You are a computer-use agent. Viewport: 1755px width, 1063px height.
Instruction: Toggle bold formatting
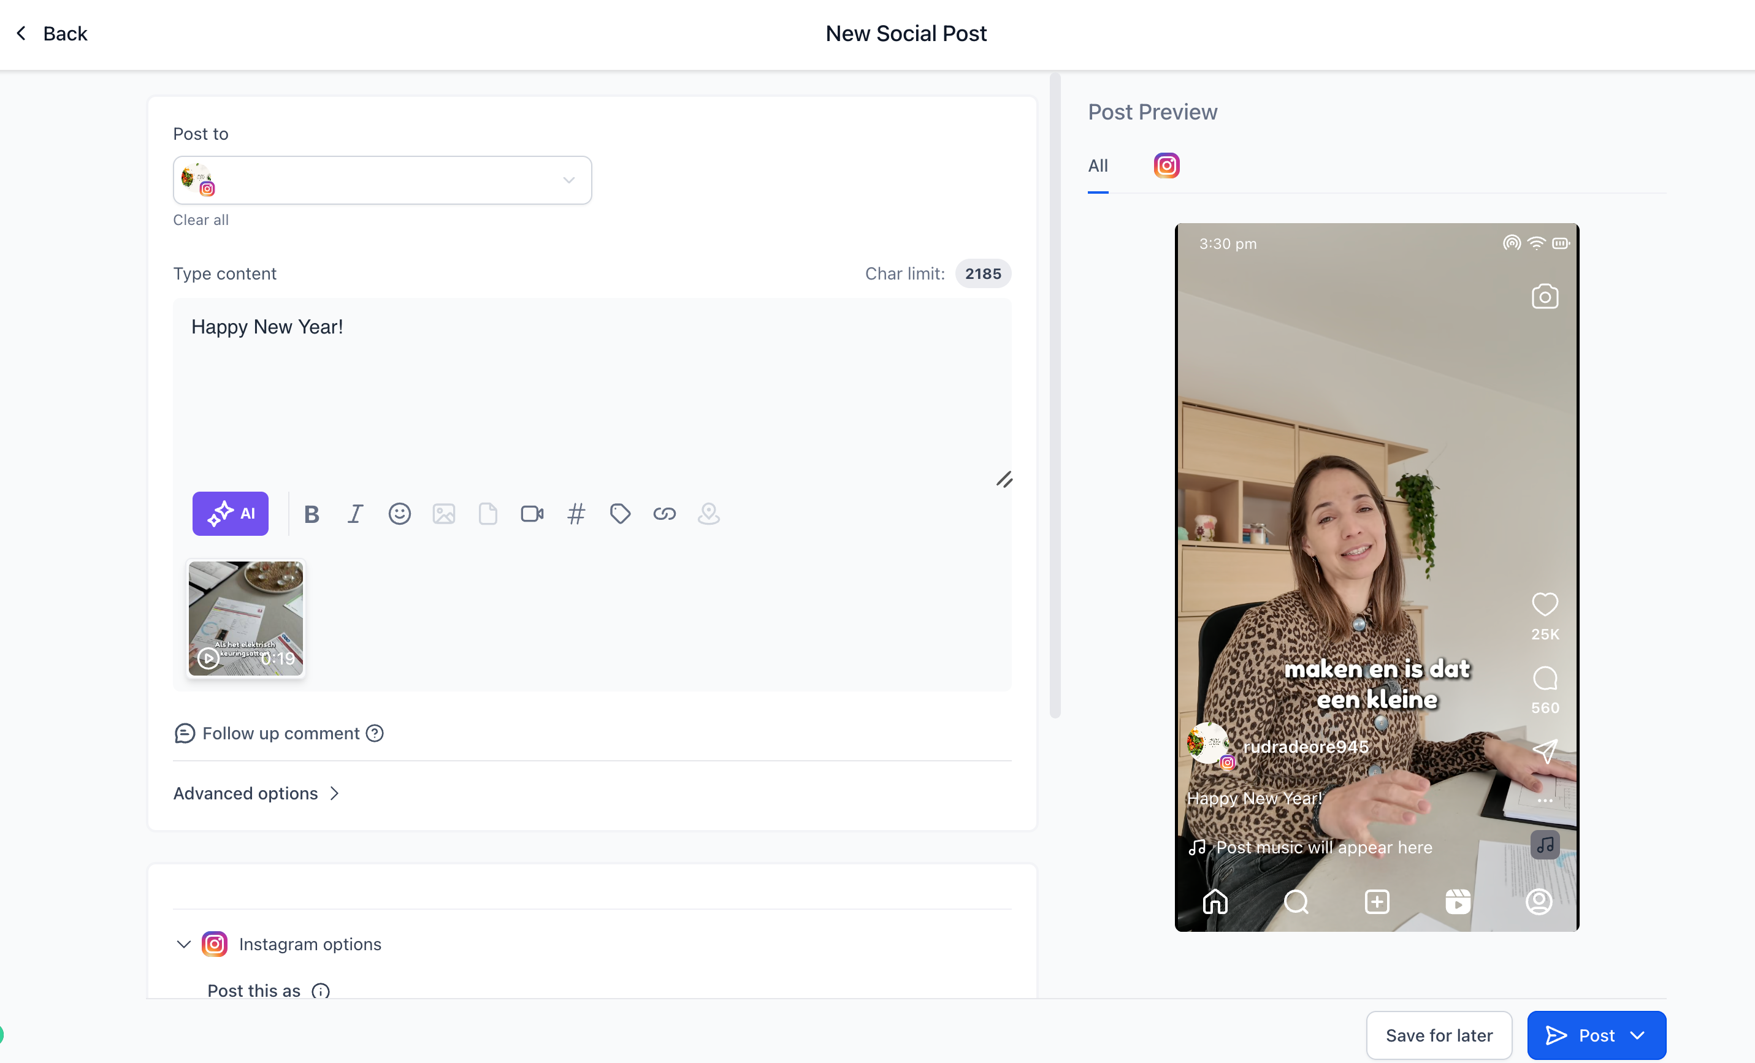click(312, 514)
